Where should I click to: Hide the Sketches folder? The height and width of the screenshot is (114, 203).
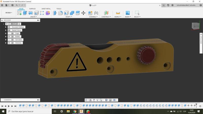[9, 43]
